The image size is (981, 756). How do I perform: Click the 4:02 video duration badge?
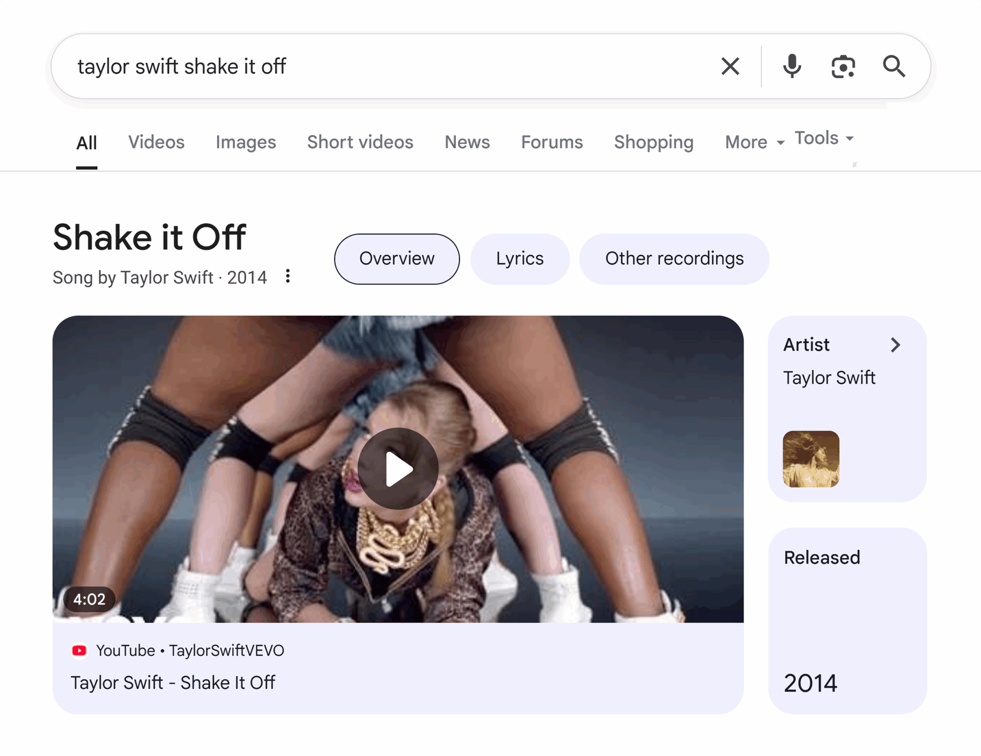tap(90, 599)
